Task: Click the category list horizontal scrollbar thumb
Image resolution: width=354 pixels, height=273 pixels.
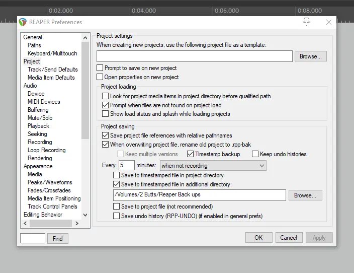Action: tap(51, 224)
